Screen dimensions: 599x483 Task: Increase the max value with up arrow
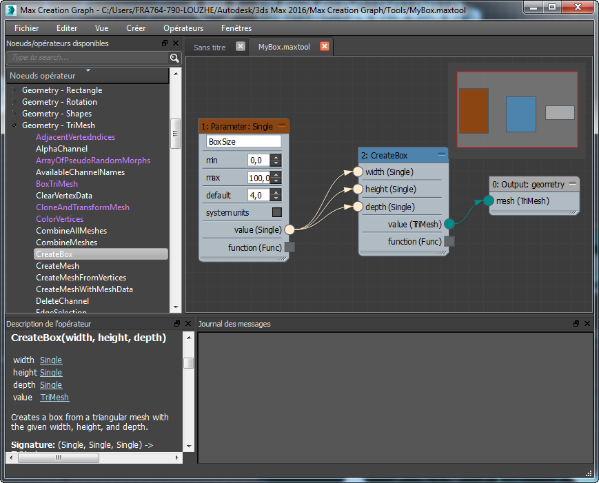tap(276, 175)
